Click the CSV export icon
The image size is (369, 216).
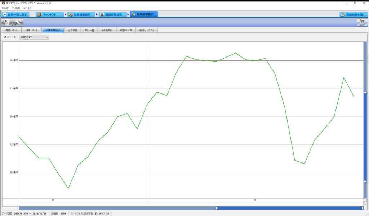(x=7, y=22)
